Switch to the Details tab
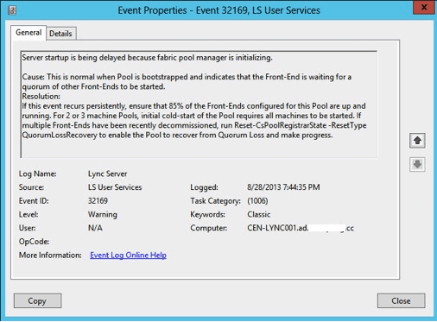437x322 pixels. click(60, 34)
